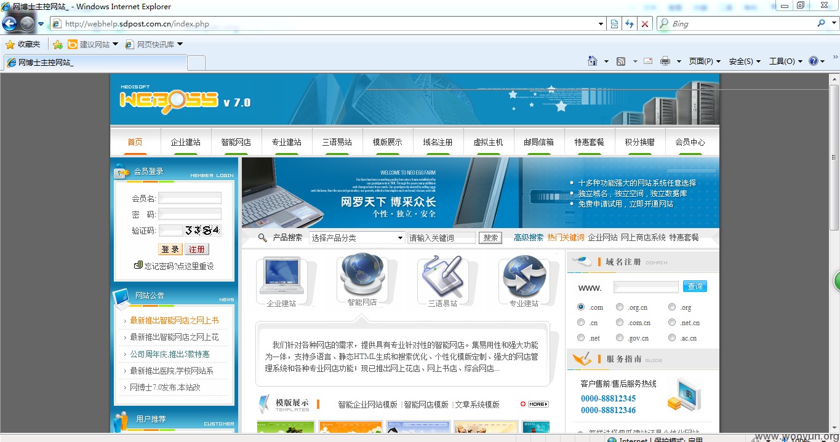Open the address bar history dropdown arrow
Screen dimensions: 840x442
[601, 24]
